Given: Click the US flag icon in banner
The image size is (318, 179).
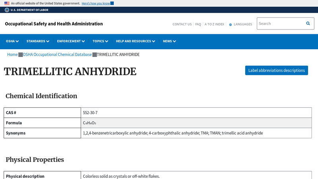Looking at the screenshot, I should point(7,3).
